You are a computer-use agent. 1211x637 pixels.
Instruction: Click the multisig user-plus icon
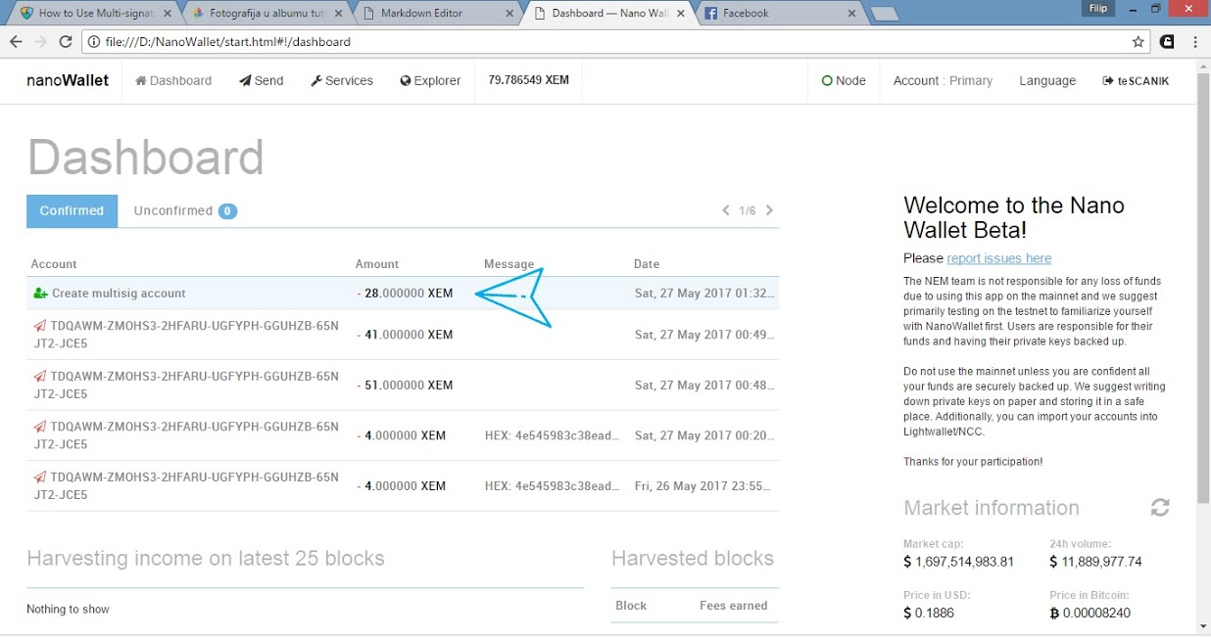click(x=40, y=294)
